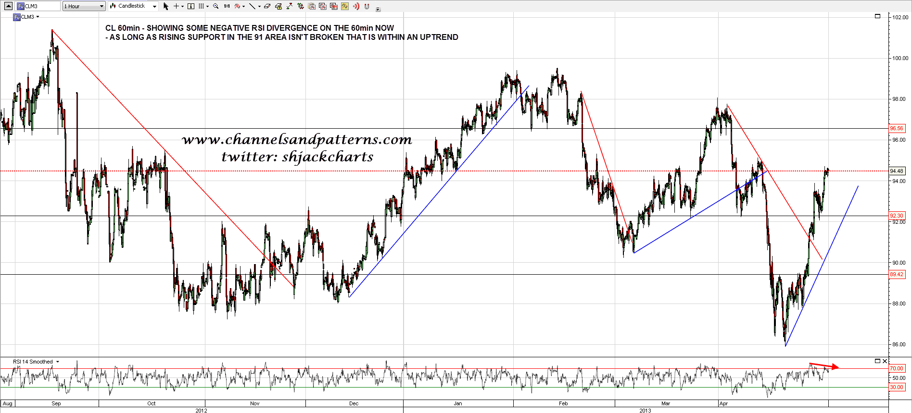Select the arrow pointer tool

click(166, 6)
